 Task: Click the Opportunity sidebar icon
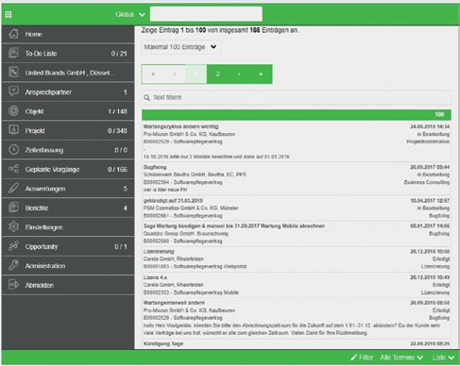pos(13,246)
